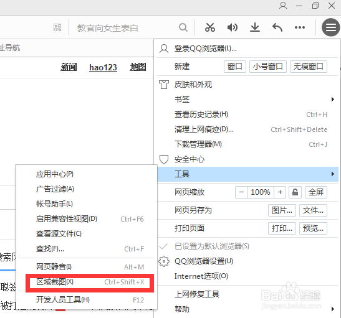Click the shirt icon for 皮肤和外观
The width and height of the screenshot is (341, 318).
[164, 85]
